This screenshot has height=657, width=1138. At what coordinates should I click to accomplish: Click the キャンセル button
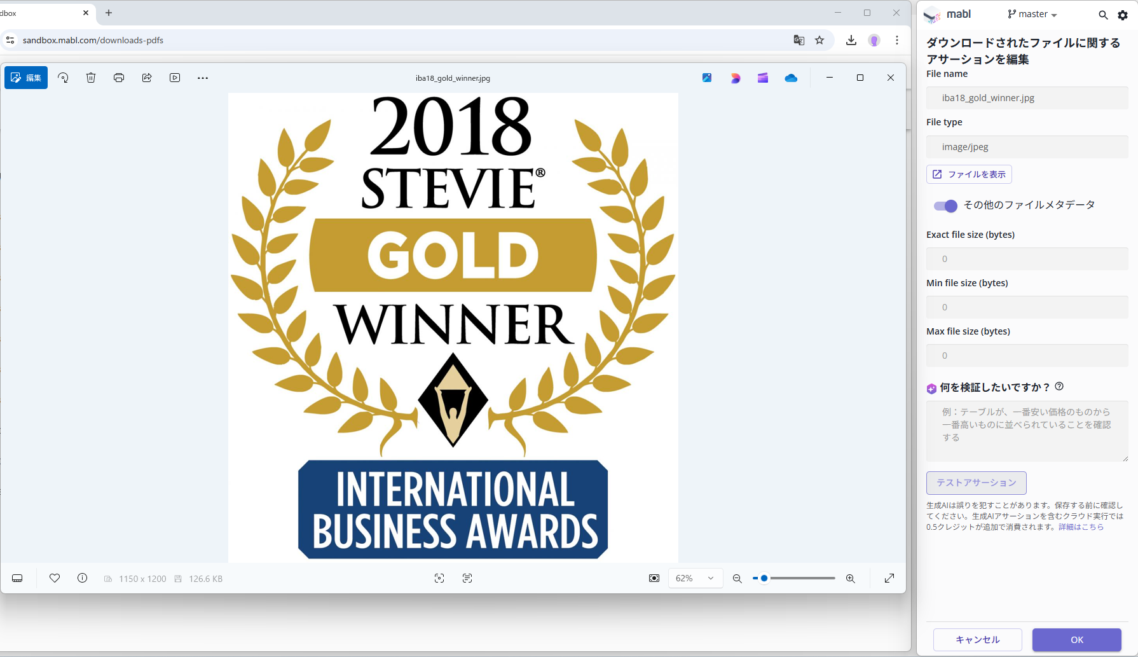(978, 640)
